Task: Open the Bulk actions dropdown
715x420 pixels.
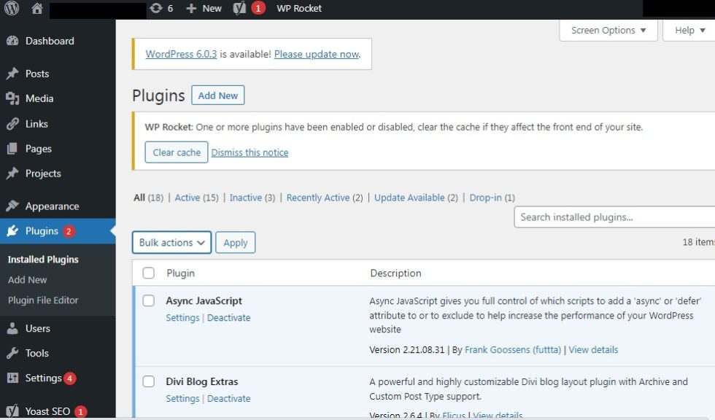Action: (171, 243)
